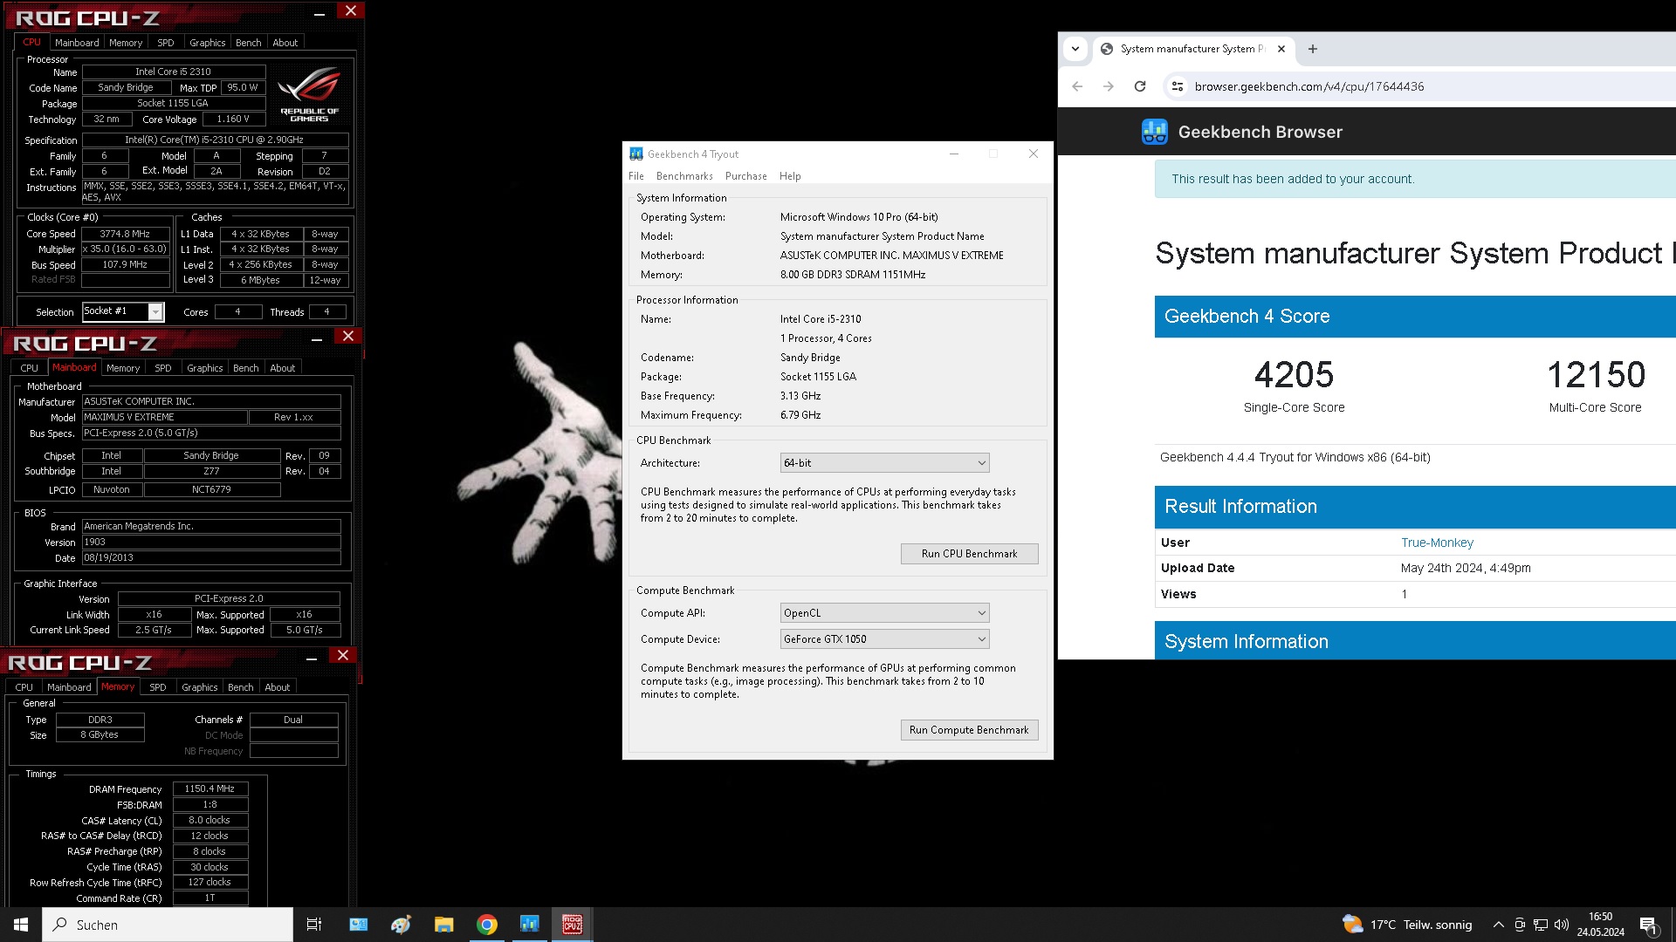The height and width of the screenshot is (942, 1676).
Task: Open the True-Monkey user link
Action: 1437,543
